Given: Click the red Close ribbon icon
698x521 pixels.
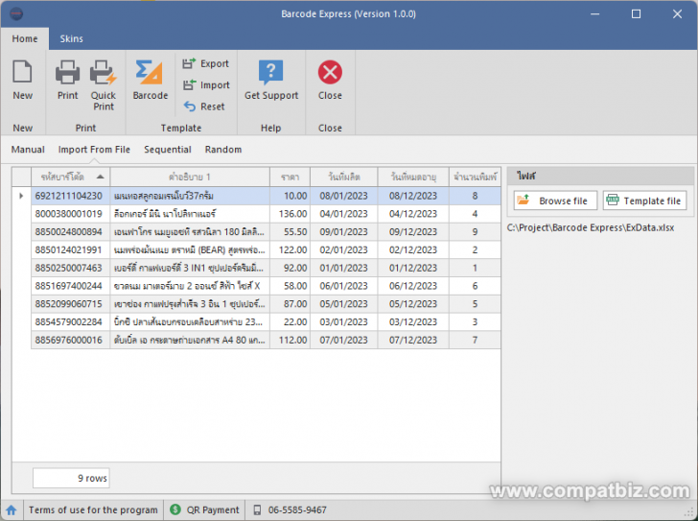Looking at the screenshot, I should (330, 72).
